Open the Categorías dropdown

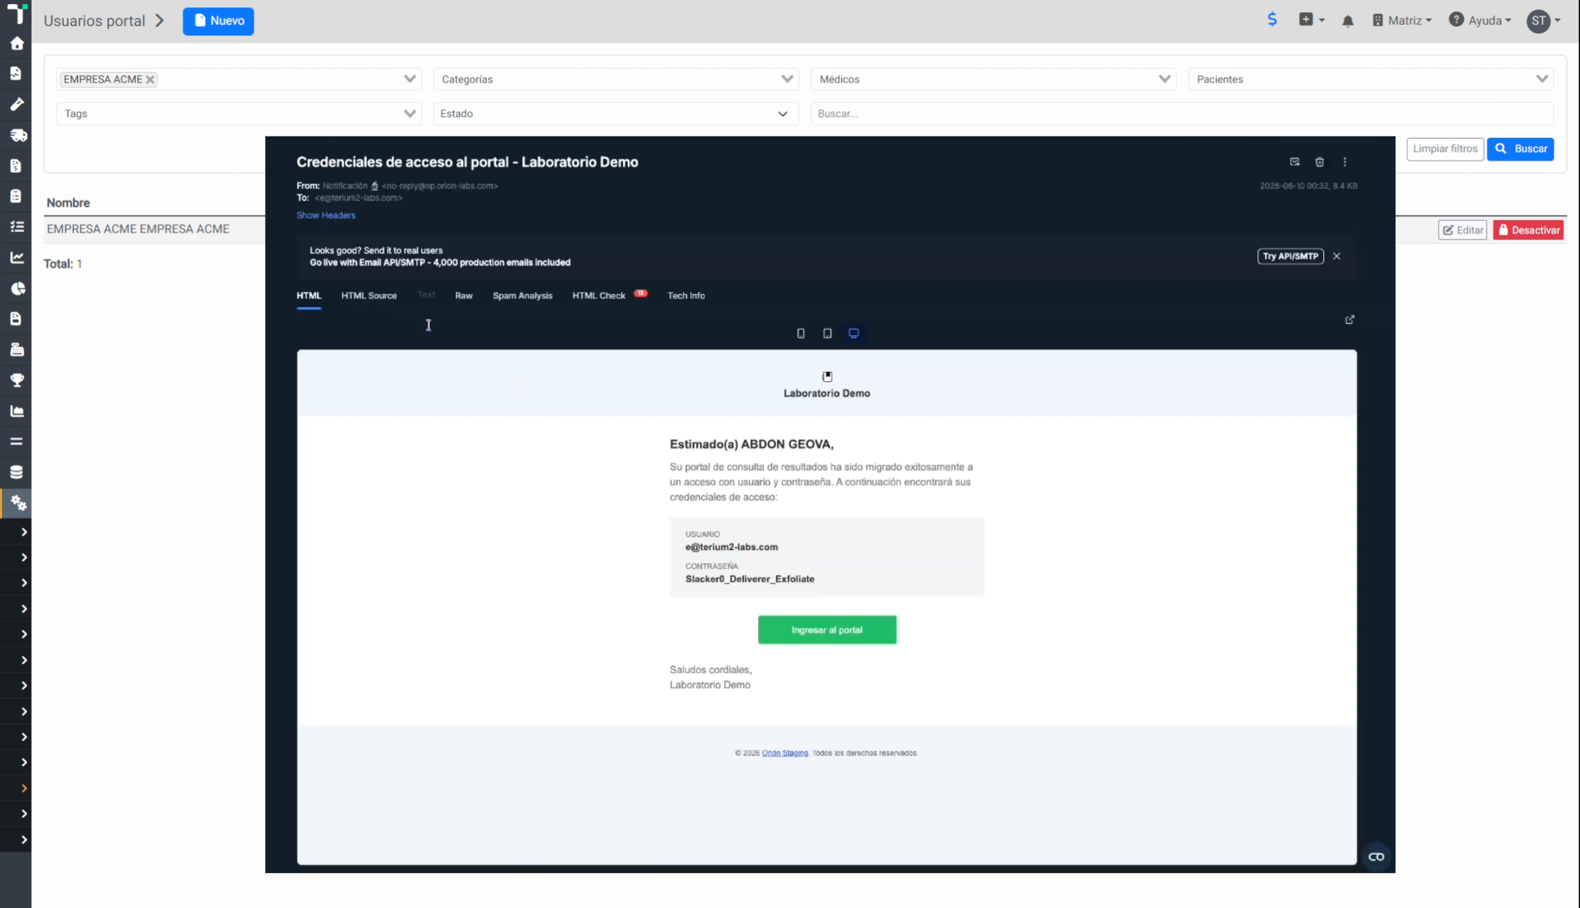(616, 79)
